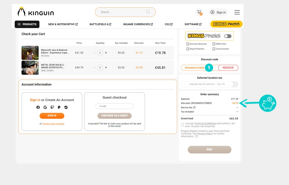Increase Minecraft quantity with plus
The image size is (289, 185).
106,53
